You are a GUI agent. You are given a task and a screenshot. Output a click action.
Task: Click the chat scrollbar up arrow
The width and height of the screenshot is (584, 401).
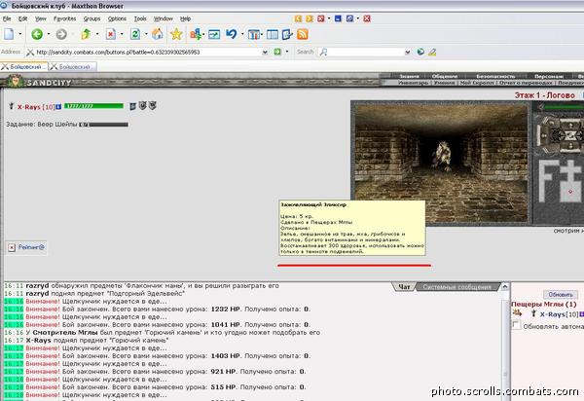(505, 287)
